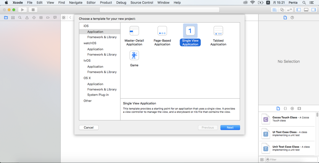
Task: Show the File inspector tab
Action: pos(285,18)
